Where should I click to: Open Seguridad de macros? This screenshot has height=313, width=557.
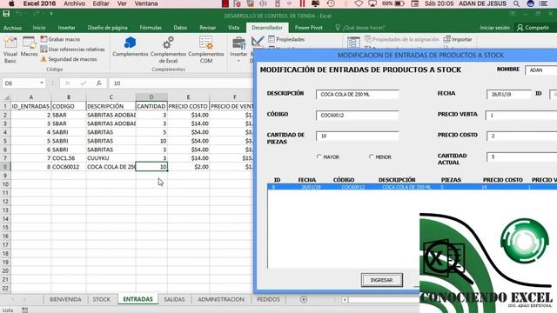point(69,59)
